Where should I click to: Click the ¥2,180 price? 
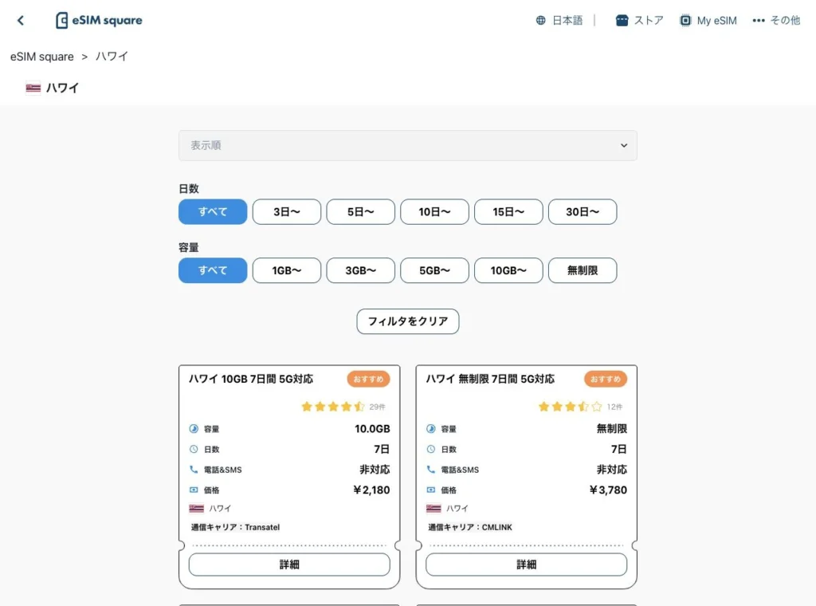[371, 490]
